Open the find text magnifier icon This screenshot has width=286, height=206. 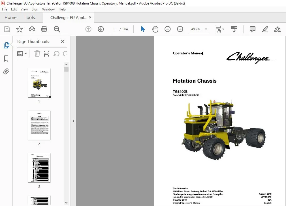pos(57,29)
